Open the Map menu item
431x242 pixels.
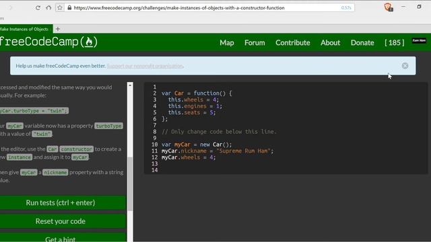click(227, 42)
